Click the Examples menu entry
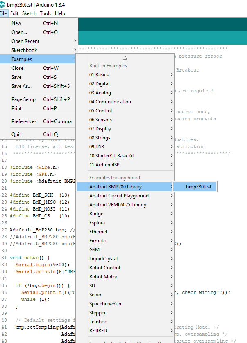The height and width of the screenshot is (343, 247). (x=38, y=59)
